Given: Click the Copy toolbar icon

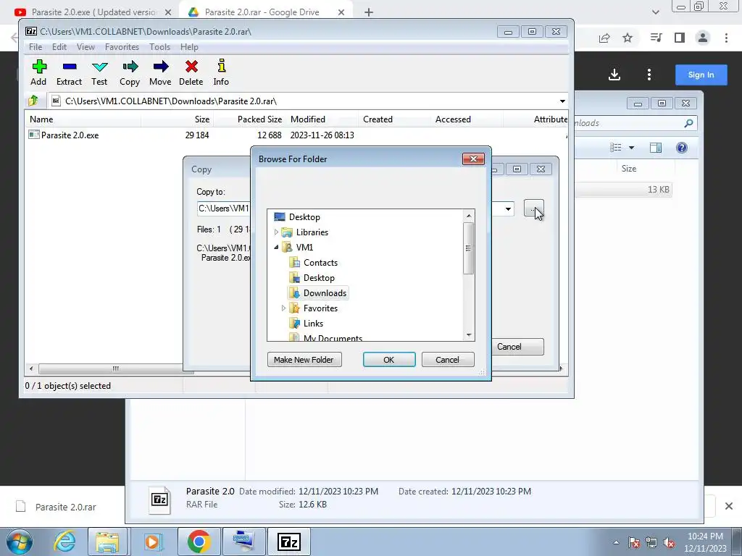Looking at the screenshot, I should click(x=130, y=72).
